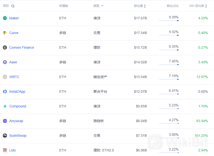Click the InstaDApp logo icon
Screen dimensions: 214x156
click(x=5, y=92)
